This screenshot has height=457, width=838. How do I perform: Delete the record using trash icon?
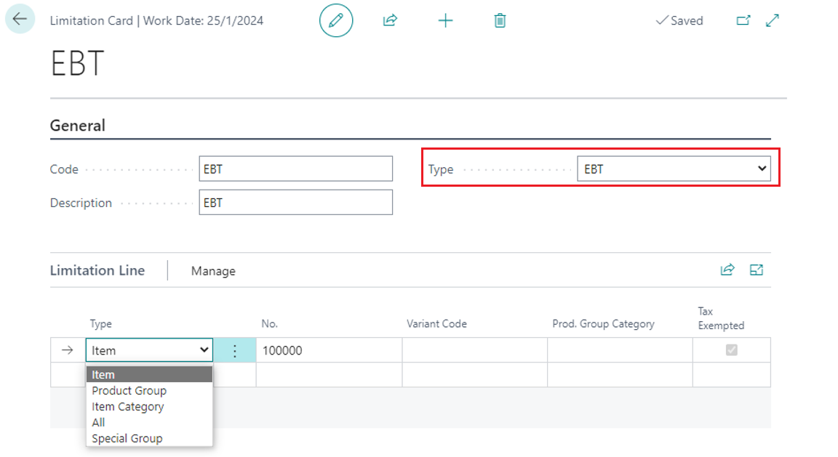500,20
